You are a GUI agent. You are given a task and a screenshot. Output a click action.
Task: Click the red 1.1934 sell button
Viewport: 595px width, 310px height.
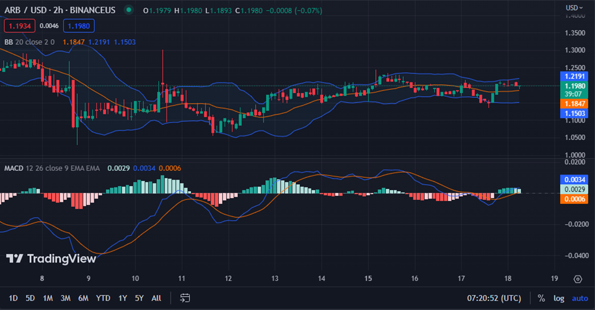tap(19, 26)
